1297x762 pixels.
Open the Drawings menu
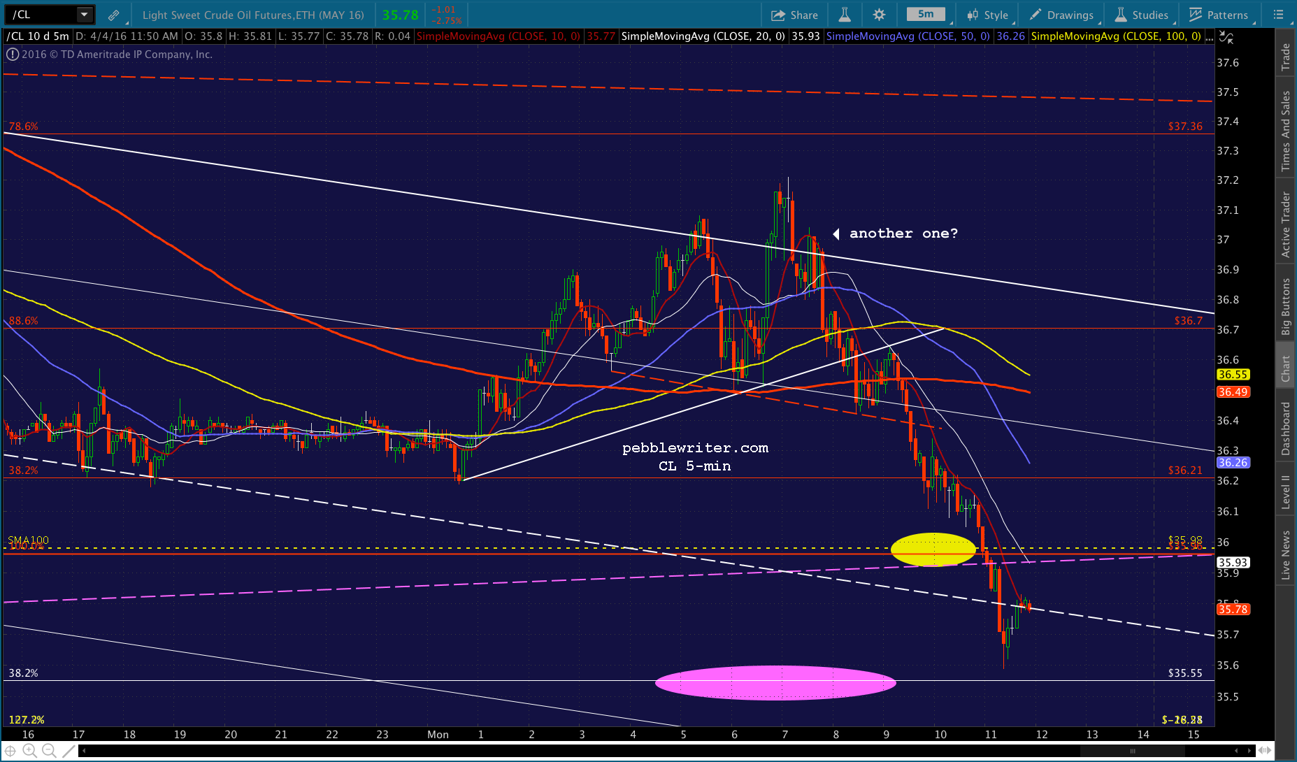pos(1061,15)
